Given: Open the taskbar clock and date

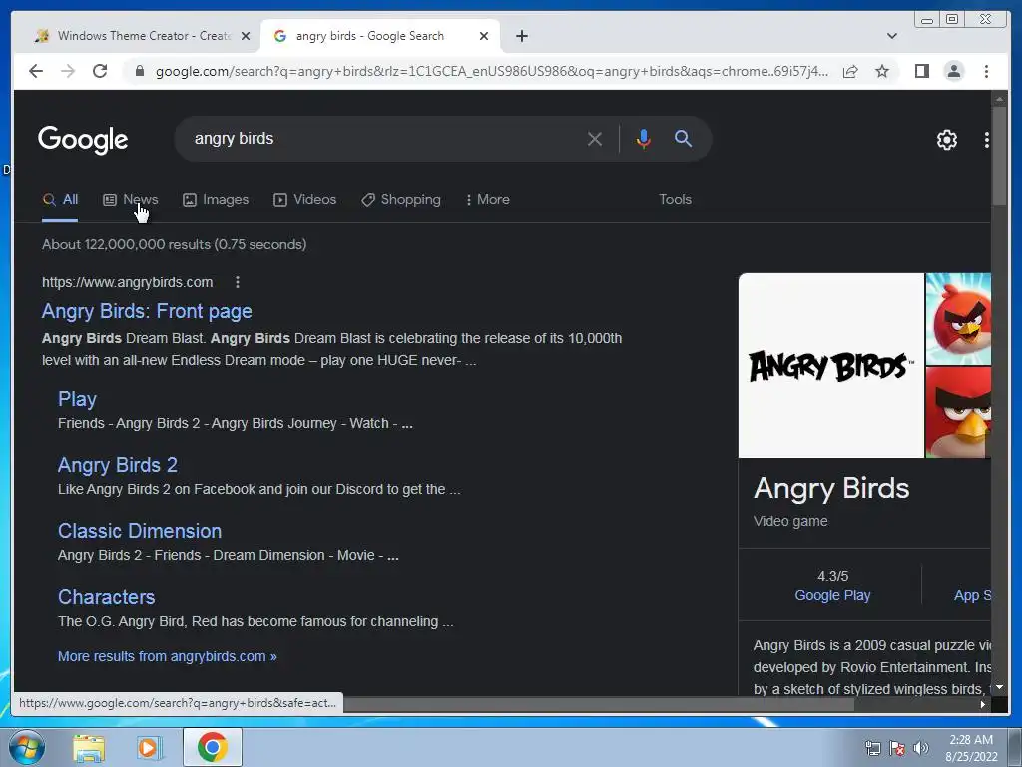Looking at the screenshot, I should (971, 748).
